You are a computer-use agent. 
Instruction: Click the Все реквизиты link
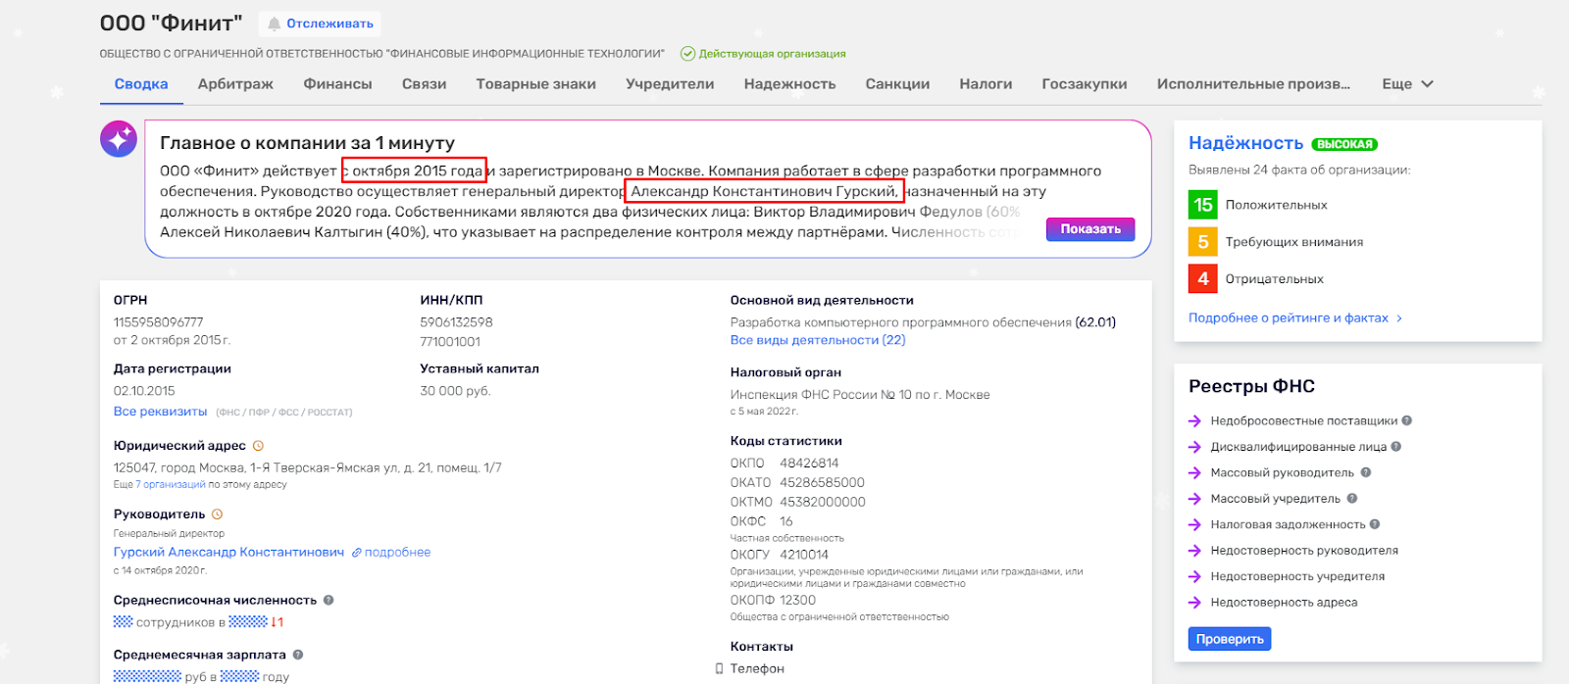point(160,412)
